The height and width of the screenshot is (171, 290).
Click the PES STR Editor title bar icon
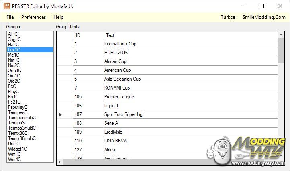click(6, 6)
